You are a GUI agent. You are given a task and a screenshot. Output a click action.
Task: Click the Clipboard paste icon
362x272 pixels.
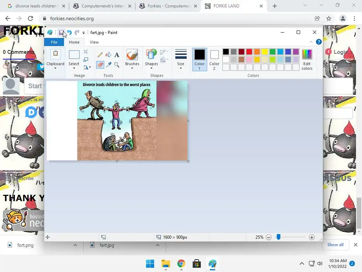(x=56, y=55)
